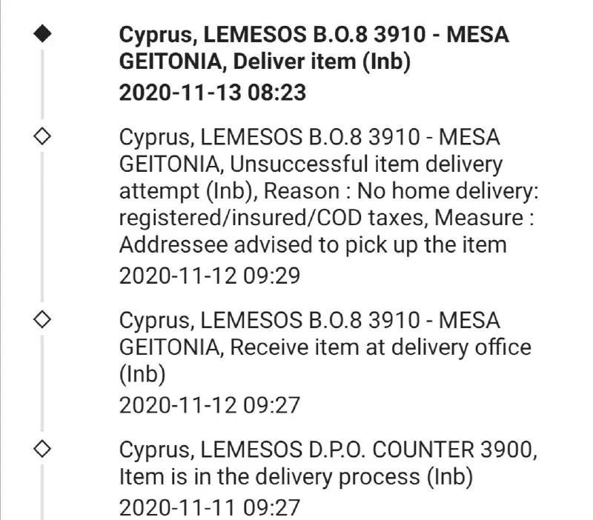Click the diamond marker for the LEMESOS D.P.O. COUNTER event
Image resolution: width=593 pixels, height=520 pixels.
click(42, 447)
